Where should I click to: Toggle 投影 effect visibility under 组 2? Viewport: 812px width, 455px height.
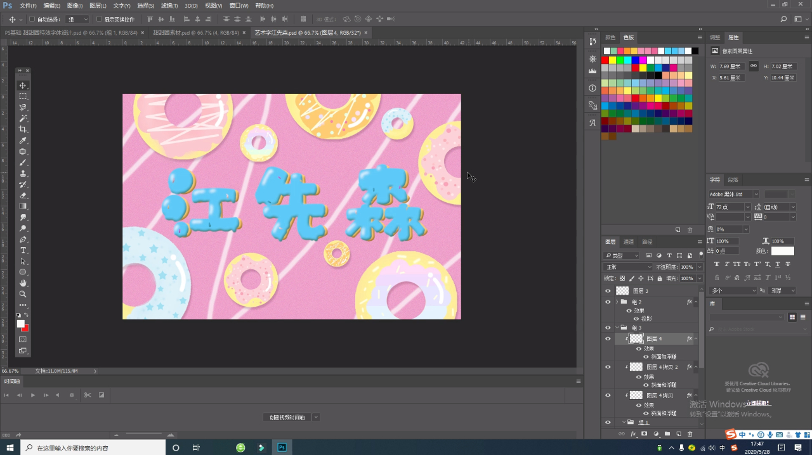(636, 319)
